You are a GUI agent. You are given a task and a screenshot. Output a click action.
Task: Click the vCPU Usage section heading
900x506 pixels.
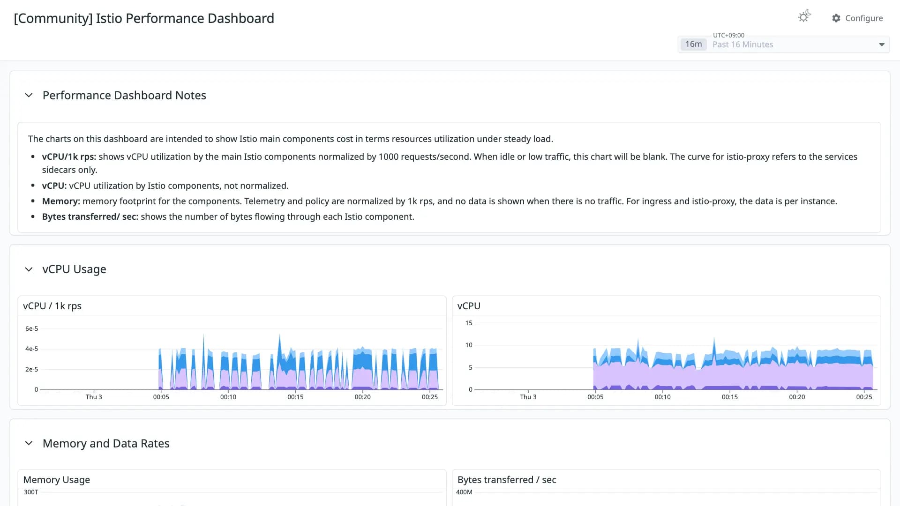(x=75, y=269)
